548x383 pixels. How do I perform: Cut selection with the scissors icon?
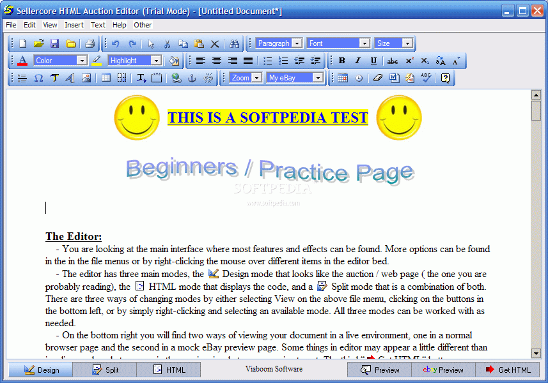click(x=167, y=43)
